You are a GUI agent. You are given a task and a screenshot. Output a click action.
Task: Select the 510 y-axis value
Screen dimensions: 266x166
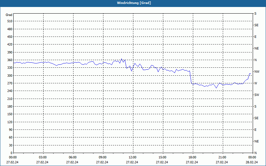[10, 21]
